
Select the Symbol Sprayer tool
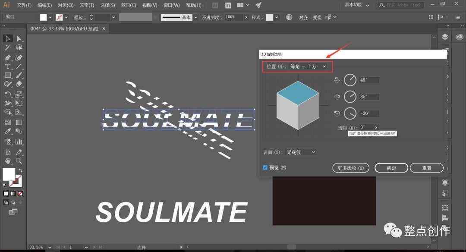pyautogui.click(x=8, y=142)
